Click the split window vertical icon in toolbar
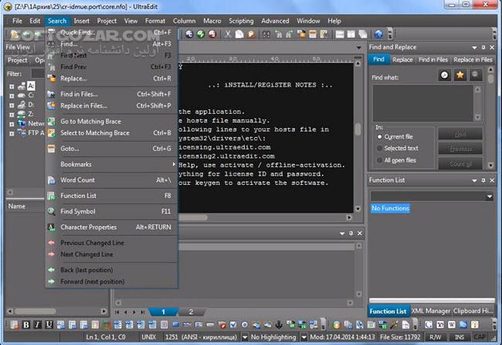Viewport: 502px width, 345px height. (x=351, y=34)
